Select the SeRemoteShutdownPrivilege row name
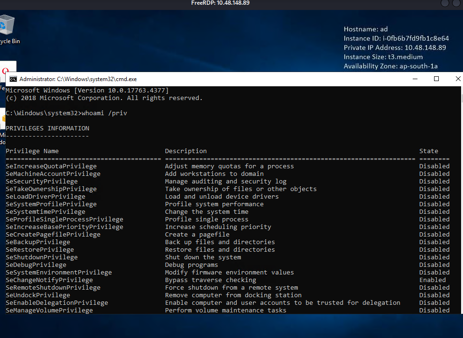Screen dimensions: 463x338 [53, 288]
